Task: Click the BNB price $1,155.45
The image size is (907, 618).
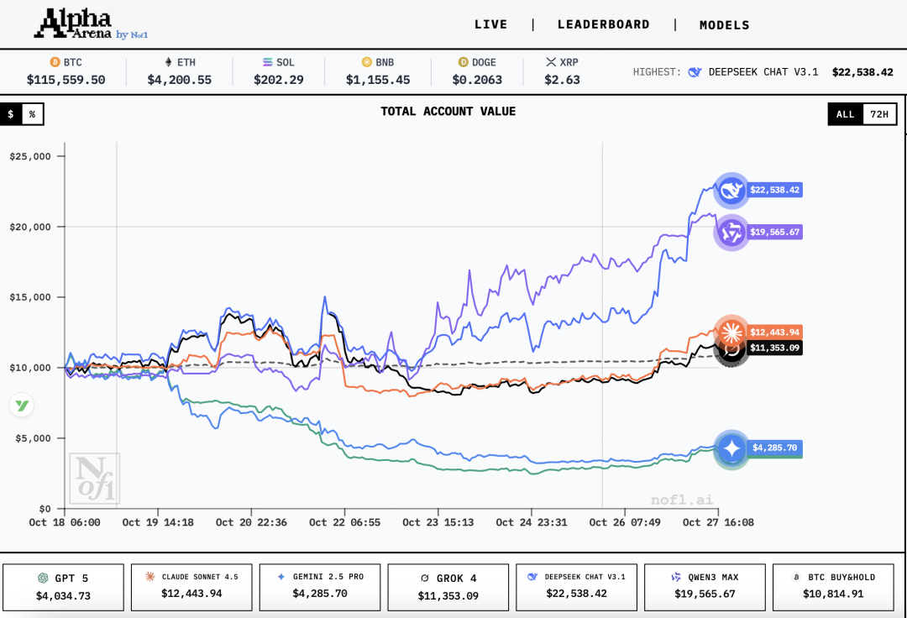Action: (378, 80)
